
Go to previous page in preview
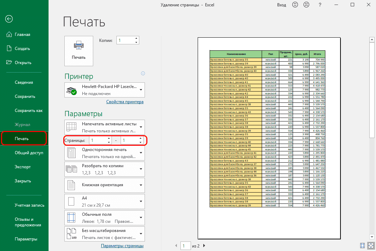176,245
